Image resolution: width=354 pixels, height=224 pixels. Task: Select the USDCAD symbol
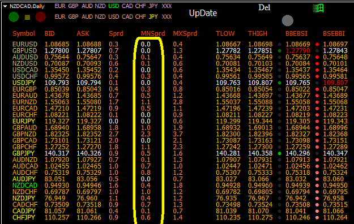[x=25, y=70]
